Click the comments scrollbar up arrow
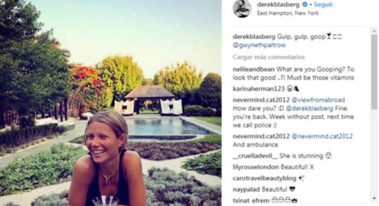This screenshot has height=206, width=379. (374, 30)
